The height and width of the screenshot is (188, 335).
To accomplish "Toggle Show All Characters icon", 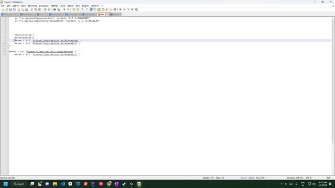I will click(x=87, y=9).
